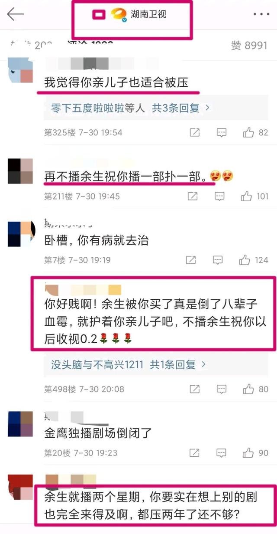Open 没头脑与不高兴1211 username link
This screenshot has height=534, width=277.
(x=94, y=364)
